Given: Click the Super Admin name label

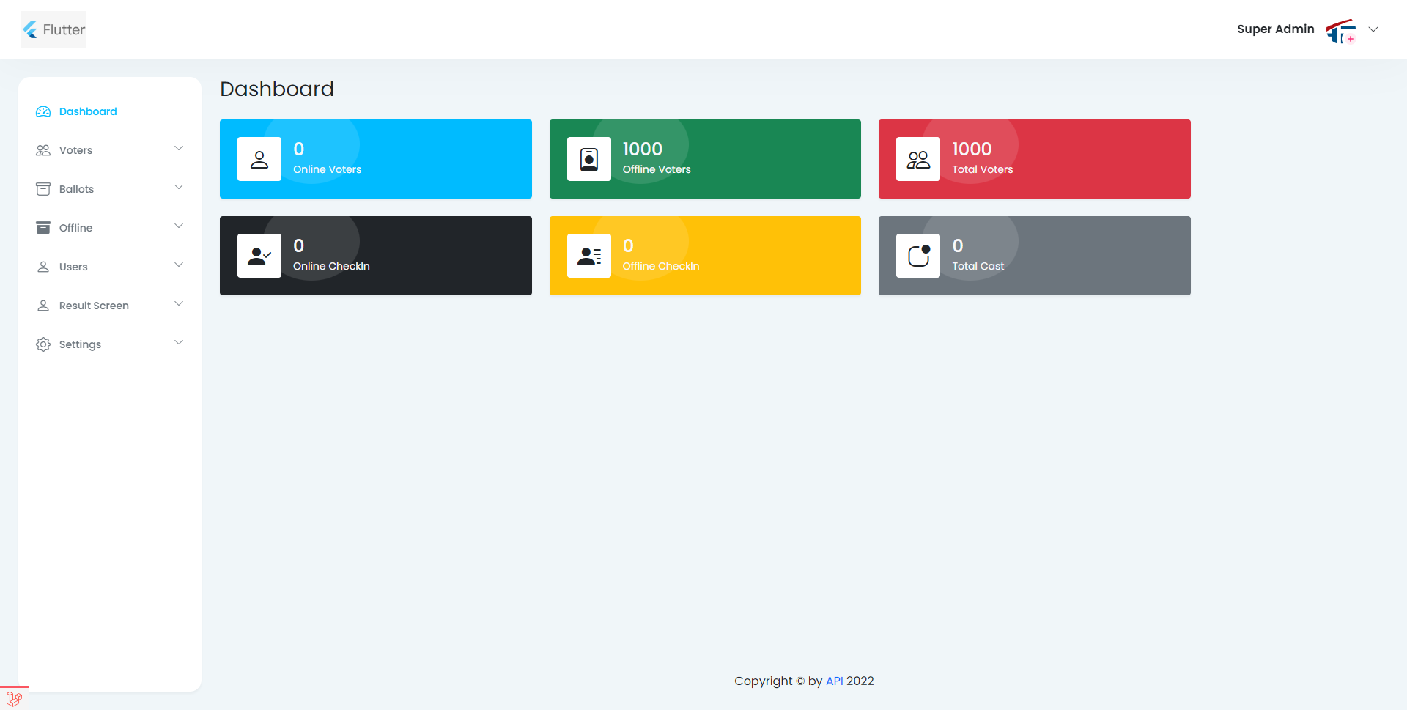Looking at the screenshot, I should (x=1275, y=29).
